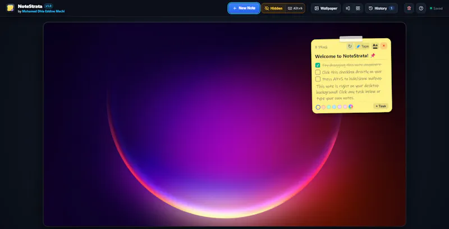Click the v1.0 version badge

[x=48, y=6]
